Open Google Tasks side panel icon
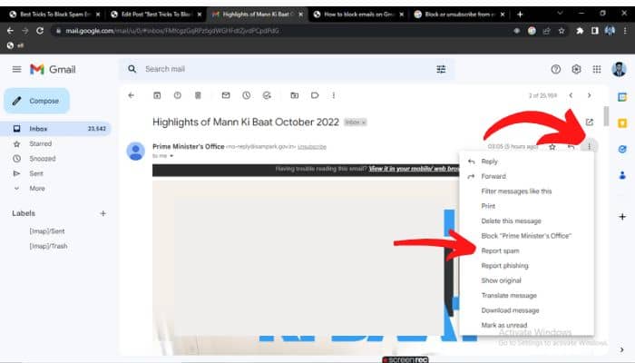The width and height of the screenshot is (635, 363). coord(622,149)
